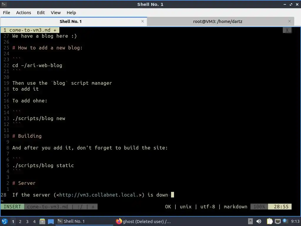Image resolution: width=301 pixels, height=226 pixels.
Task: Click the vim tabline X close button
Action: 287,30
